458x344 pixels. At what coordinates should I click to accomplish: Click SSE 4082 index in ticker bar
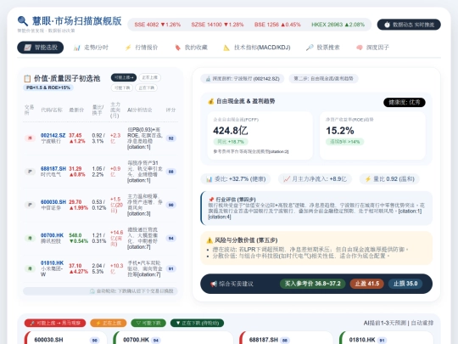coord(158,25)
